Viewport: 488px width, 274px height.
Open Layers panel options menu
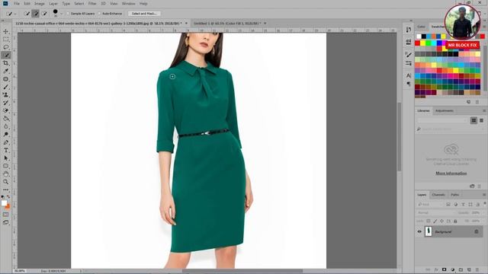tap(484, 195)
